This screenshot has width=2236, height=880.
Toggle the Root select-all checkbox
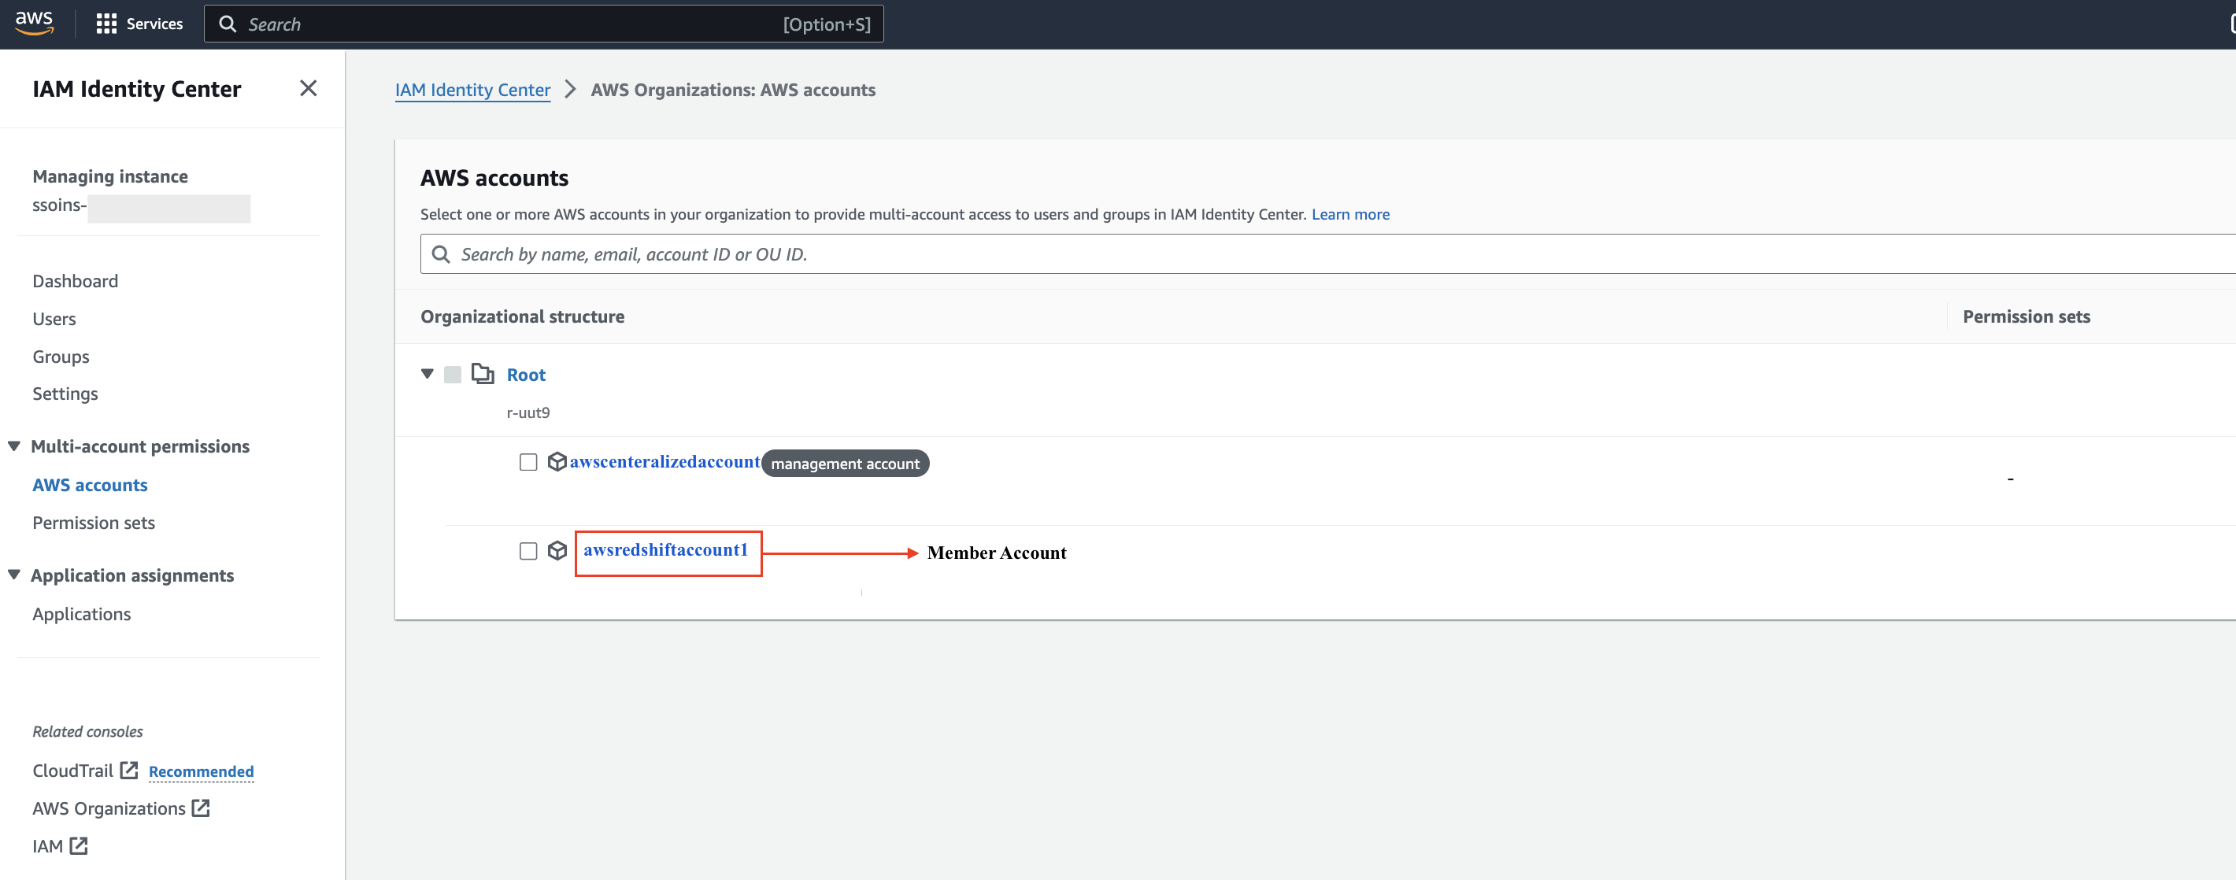(x=452, y=374)
